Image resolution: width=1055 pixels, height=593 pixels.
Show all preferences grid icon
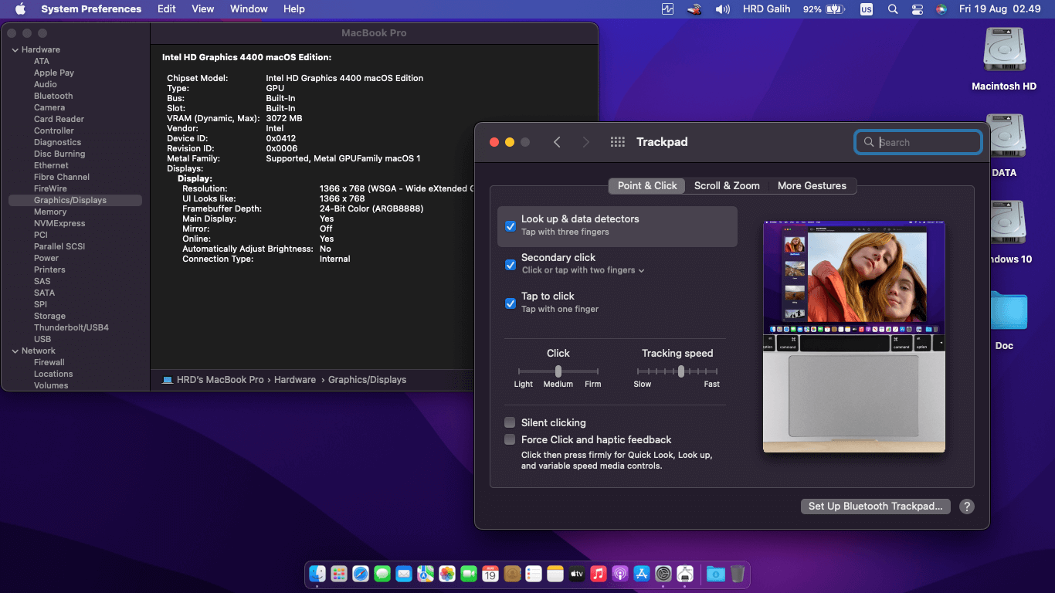617,142
